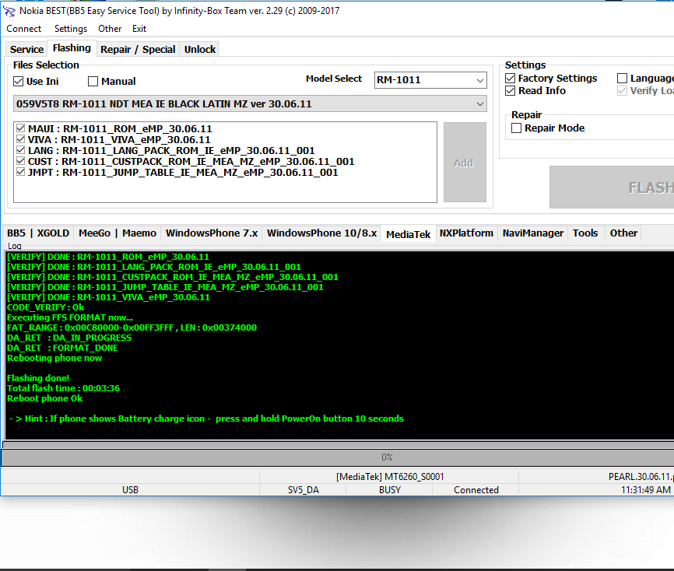Switch to the NXPlatform tab

466,233
